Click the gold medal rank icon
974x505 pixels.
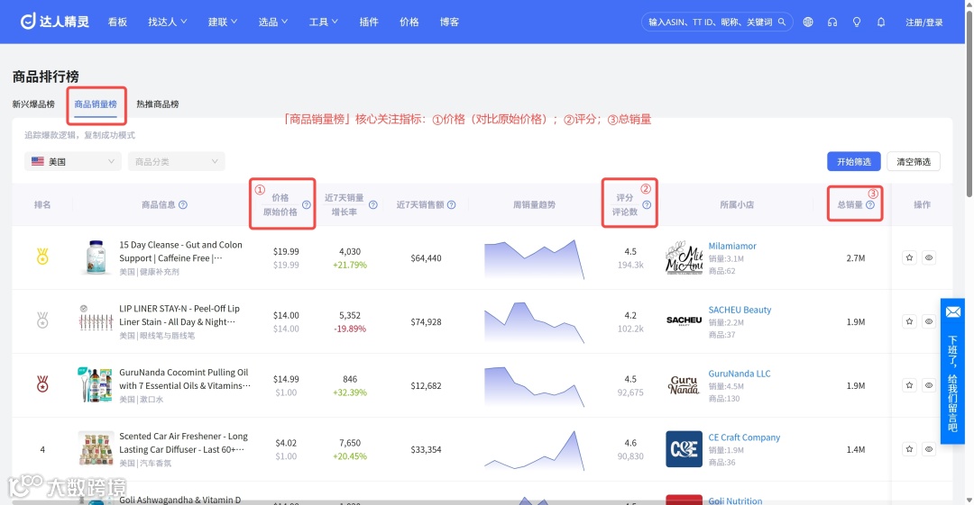(x=42, y=257)
